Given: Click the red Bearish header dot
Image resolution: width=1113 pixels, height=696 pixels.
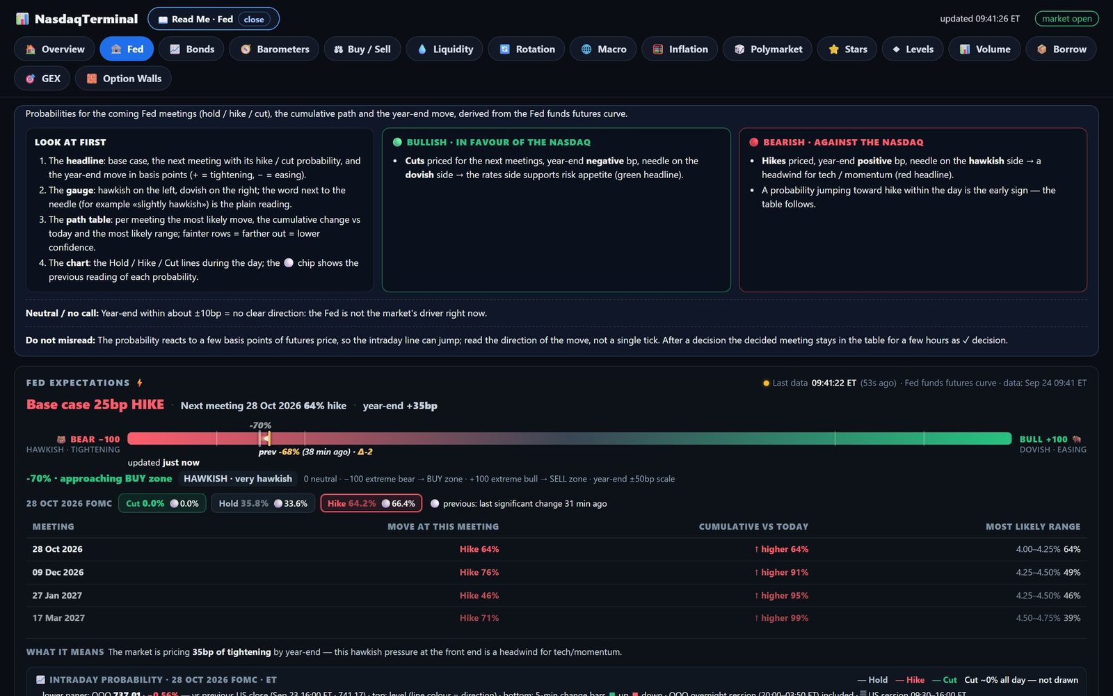Looking at the screenshot, I should (754, 142).
